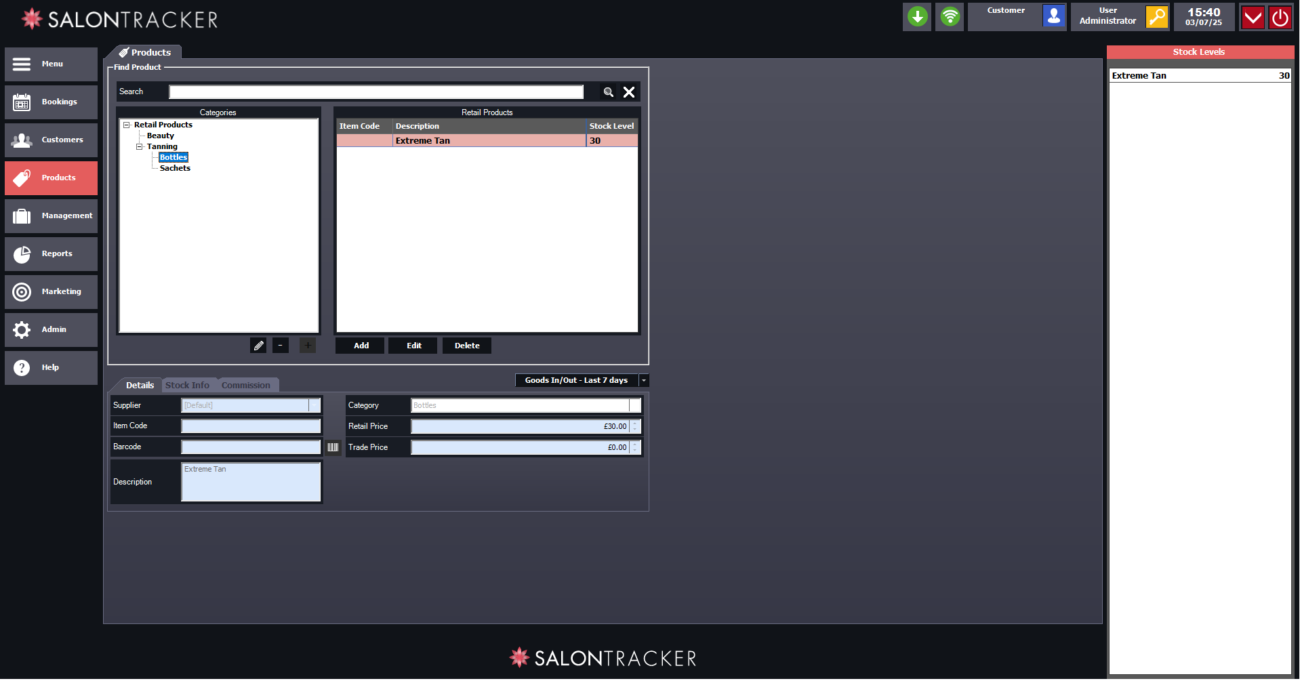
Task: Adjust the Retail Price stepper
Action: click(x=635, y=426)
